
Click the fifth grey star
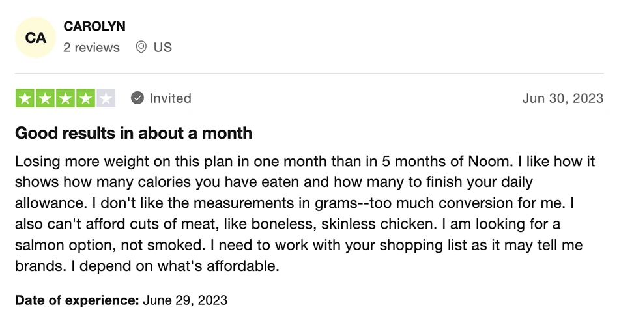click(106, 98)
